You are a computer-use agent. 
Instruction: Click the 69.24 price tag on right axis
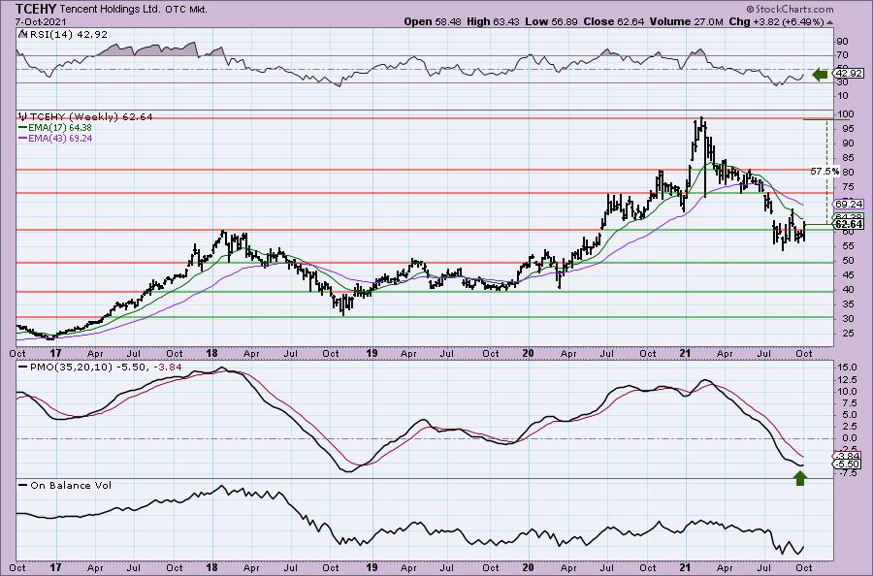pyautogui.click(x=849, y=205)
